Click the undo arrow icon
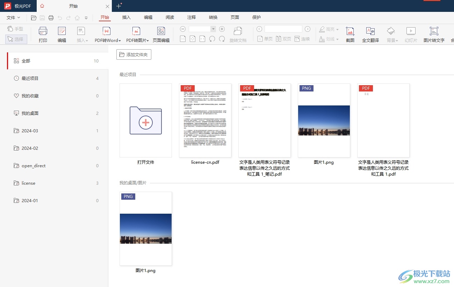This screenshot has width=454, height=287. pos(60,18)
